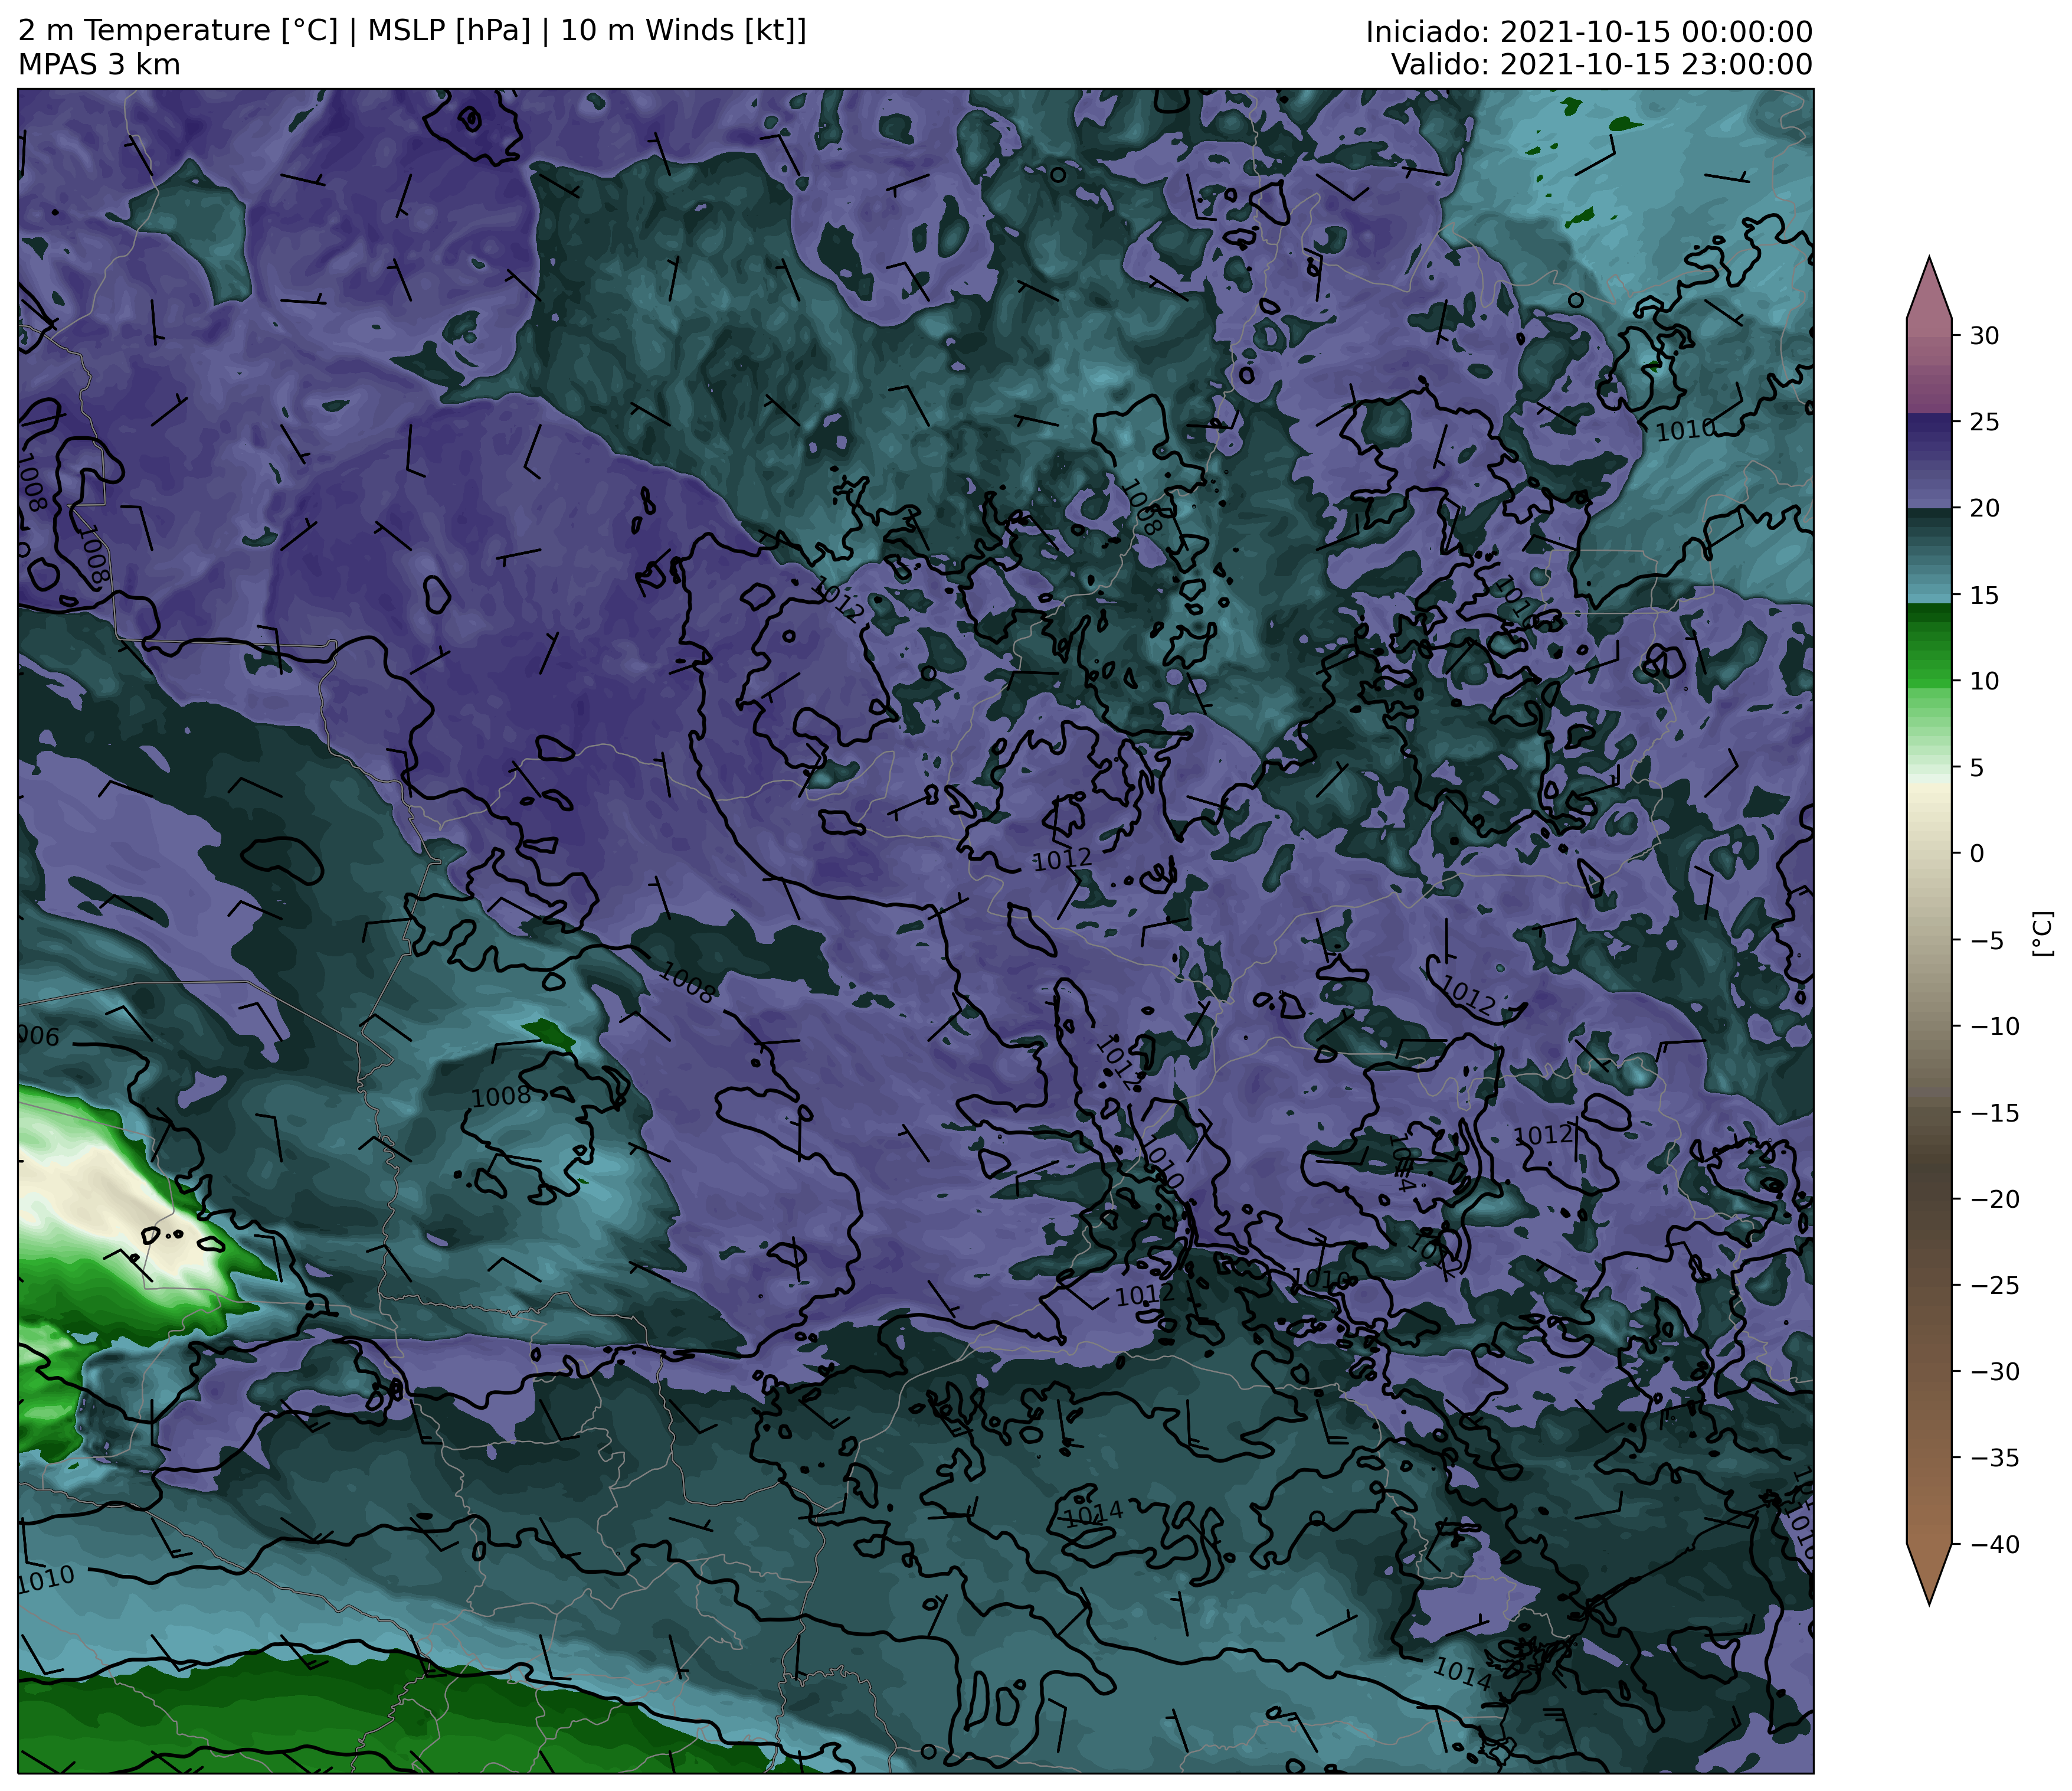Click the 'Iniciado: 2021-10-15 00:00:00' timestamp

(1589, 32)
